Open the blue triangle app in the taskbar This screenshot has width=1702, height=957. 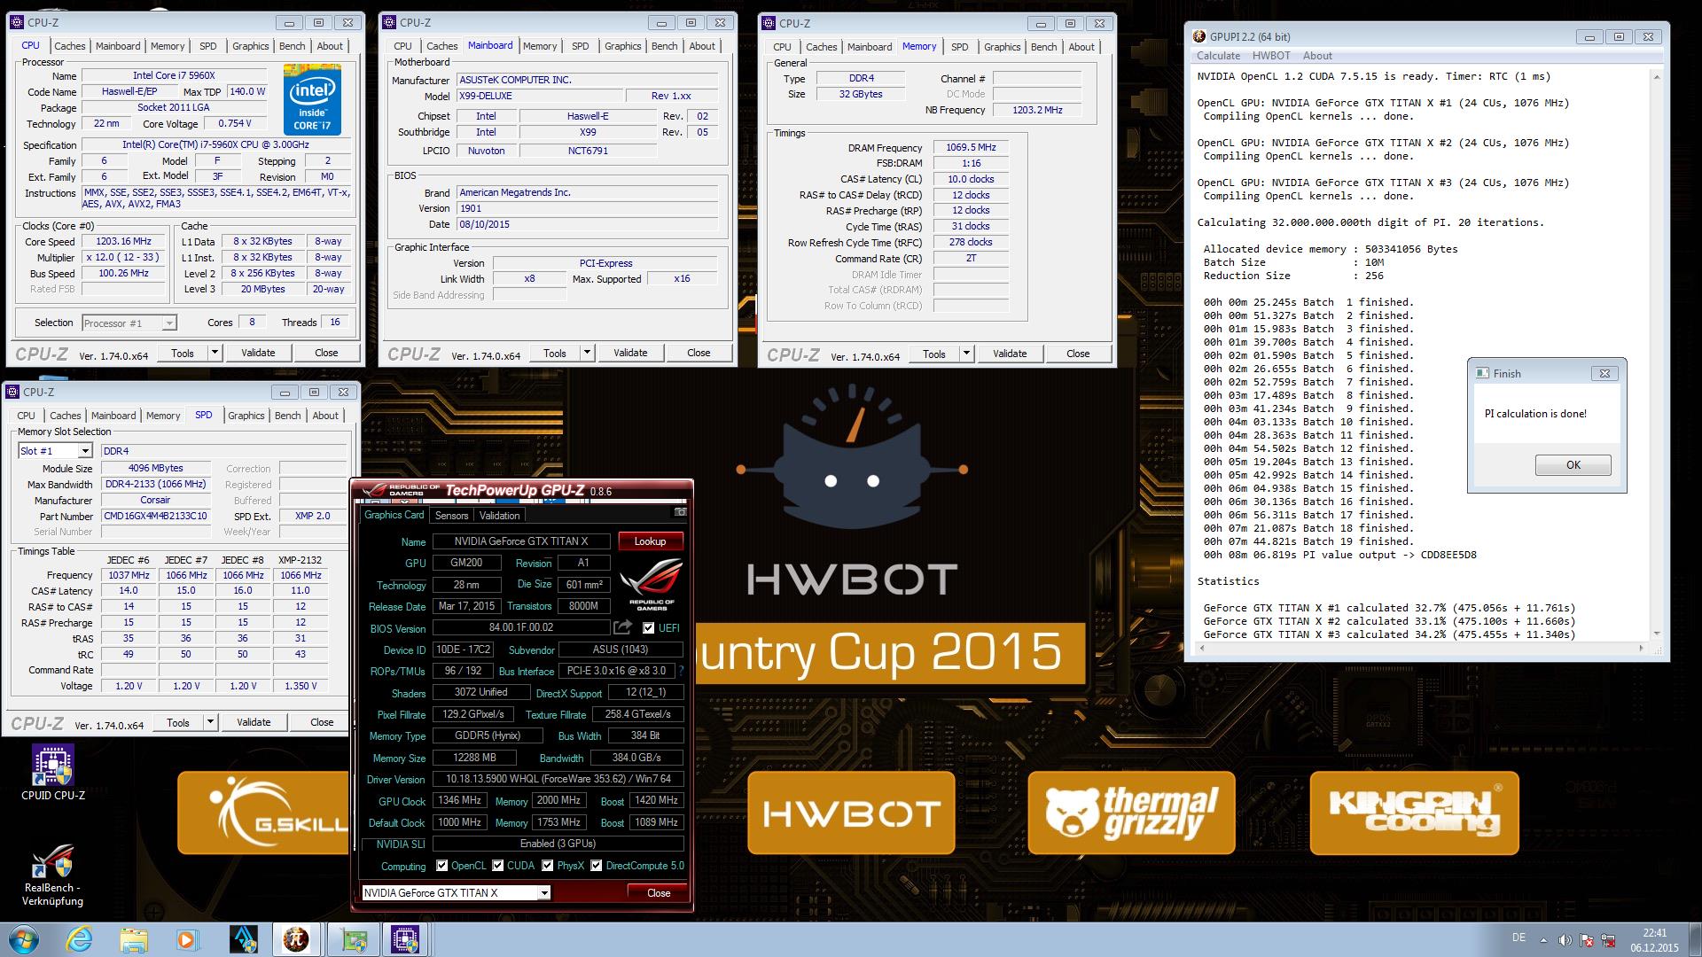242,939
